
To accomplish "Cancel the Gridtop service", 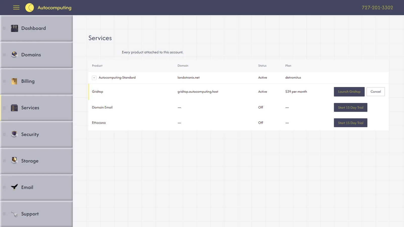I will 376,92.
